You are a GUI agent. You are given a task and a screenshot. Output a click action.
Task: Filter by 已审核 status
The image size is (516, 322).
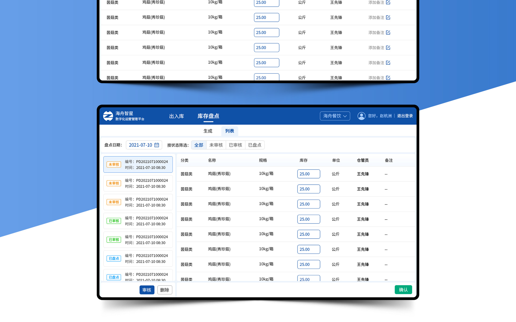235,145
